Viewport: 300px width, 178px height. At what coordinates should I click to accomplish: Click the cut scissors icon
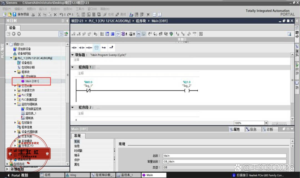(x=39, y=14)
